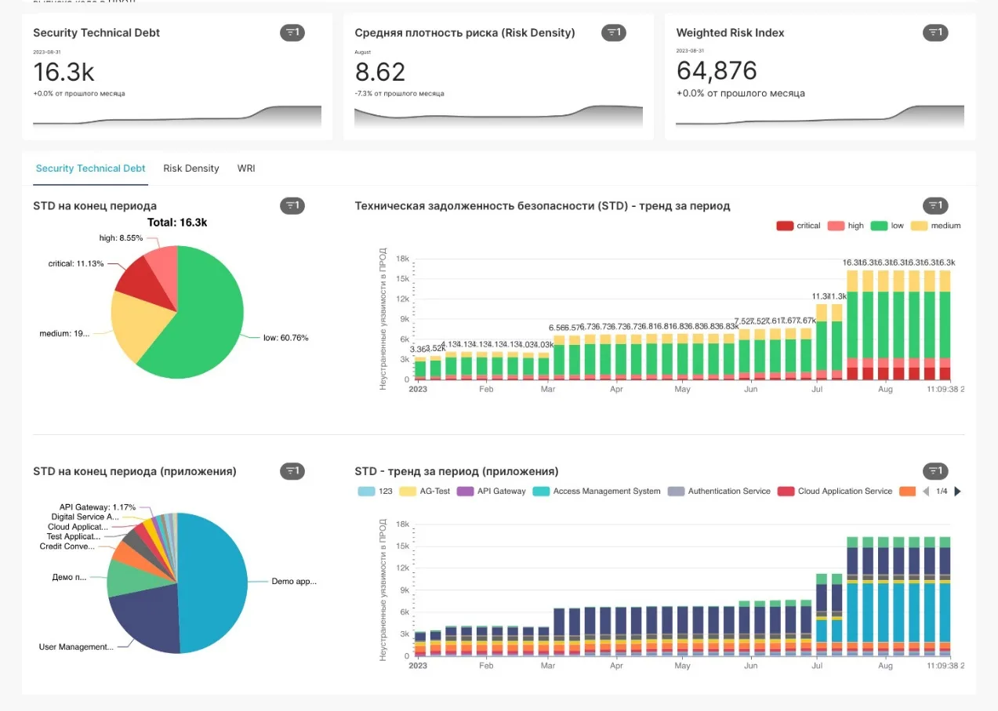Open filter badge on Security Technical Debt card

tap(292, 33)
